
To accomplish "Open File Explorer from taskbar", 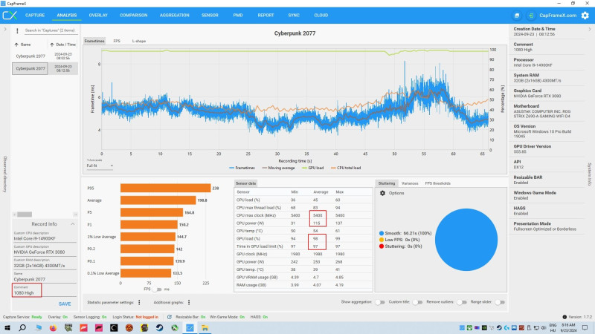I will [x=205, y=327].
